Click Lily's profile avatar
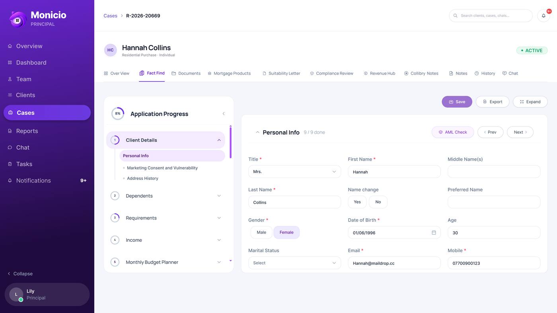The image size is (557, 313). pos(16,295)
